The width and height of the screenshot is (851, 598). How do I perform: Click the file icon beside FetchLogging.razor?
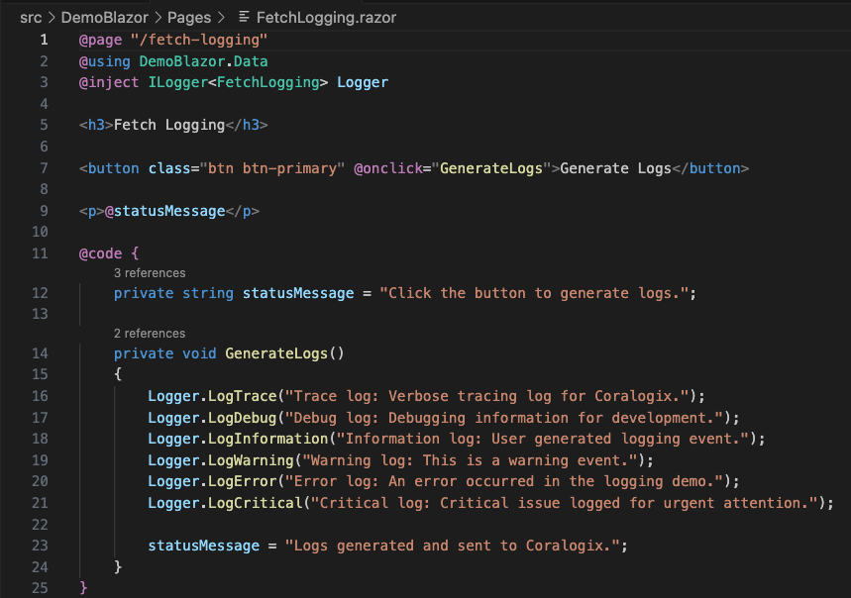(x=244, y=17)
